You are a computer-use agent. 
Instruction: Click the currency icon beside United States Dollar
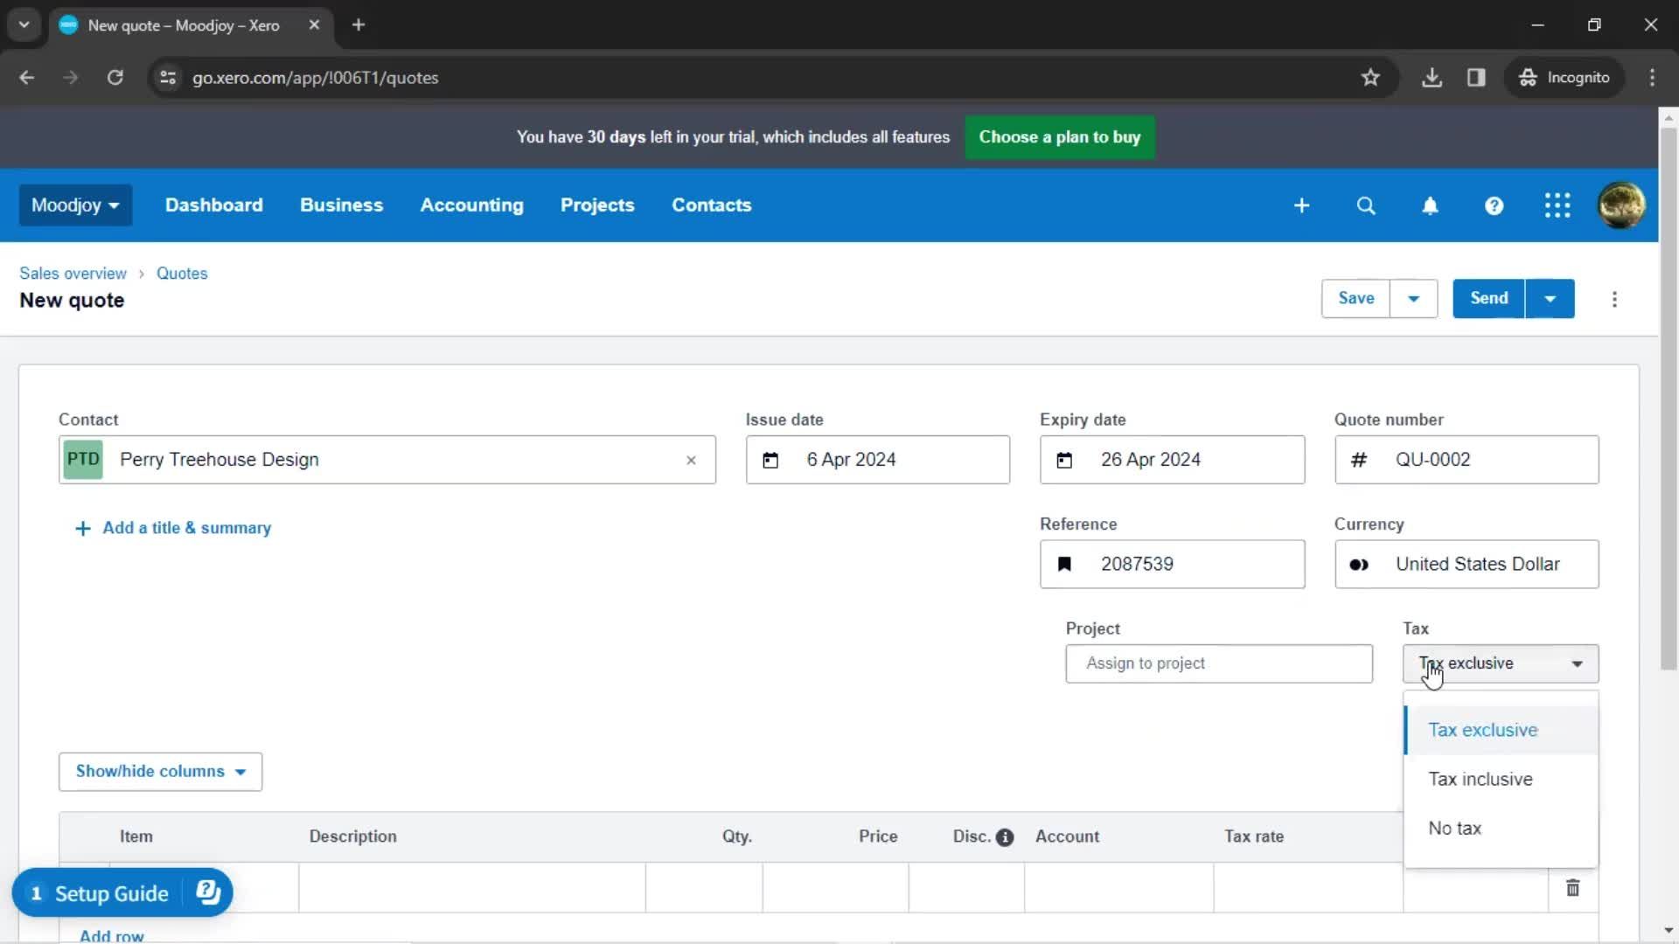click(x=1359, y=565)
